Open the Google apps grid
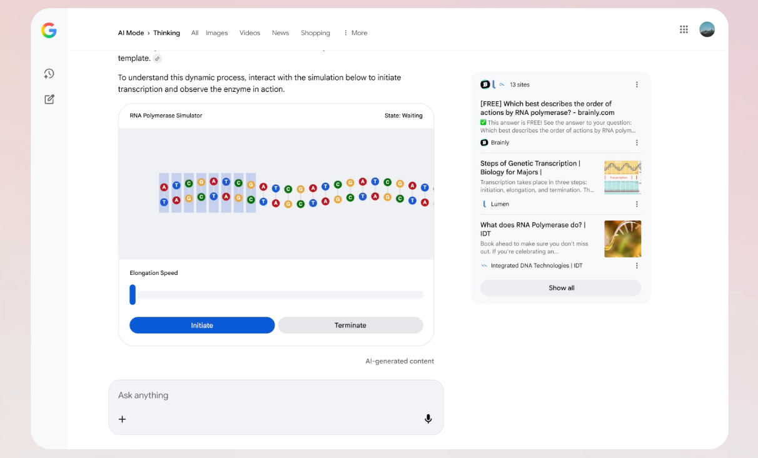This screenshot has width=758, height=458. (684, 29)
